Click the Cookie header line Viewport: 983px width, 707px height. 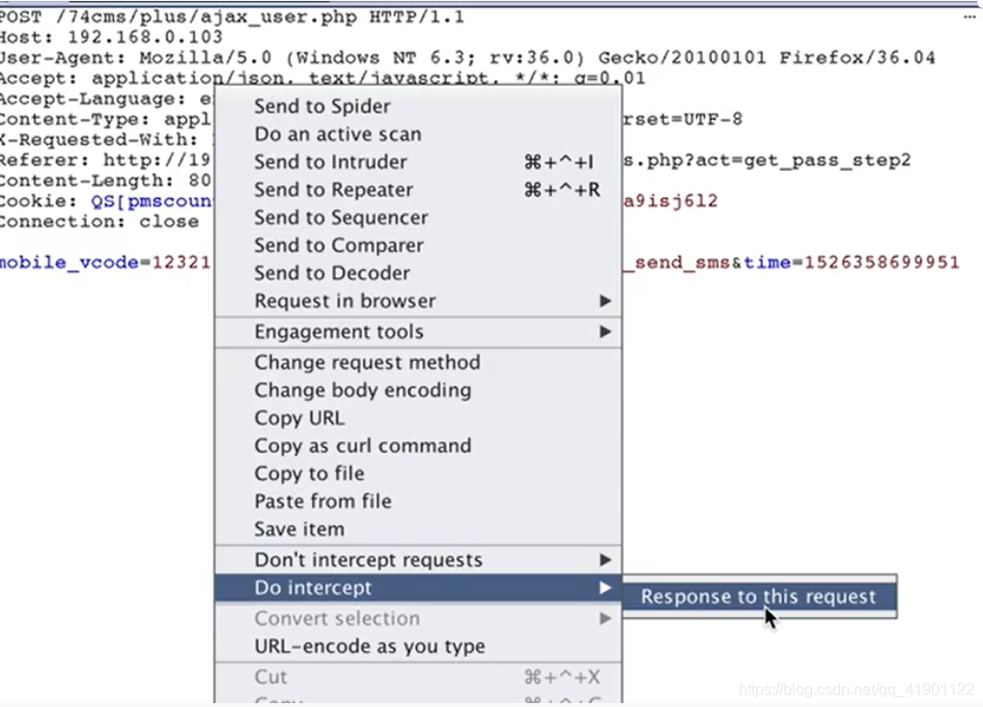(x=105, y=201)
